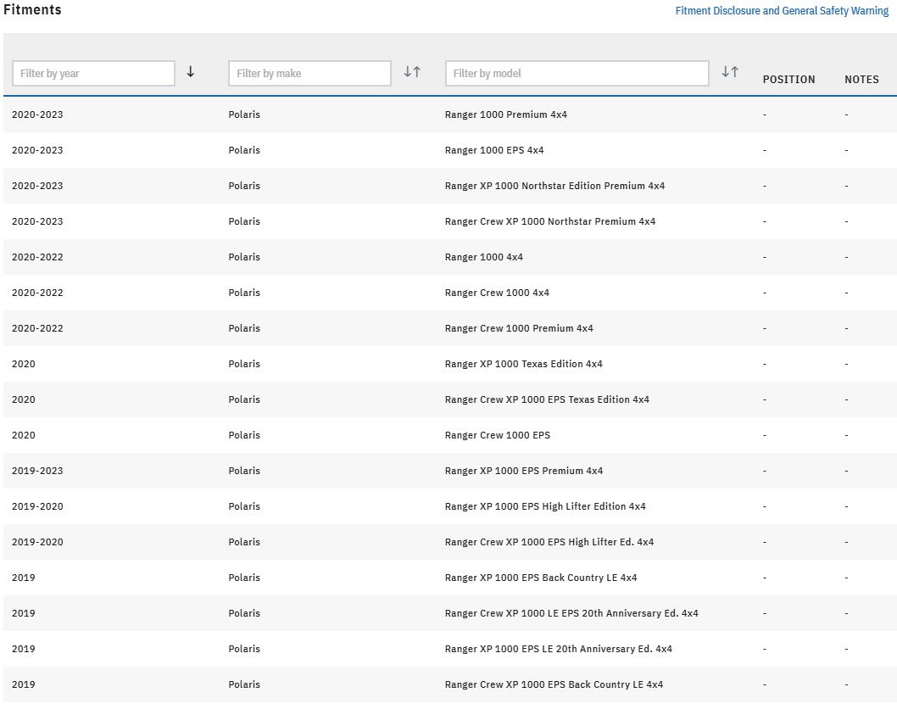Select Ranger XP 1000 EPS High Lifter Edition

(544, 506)
